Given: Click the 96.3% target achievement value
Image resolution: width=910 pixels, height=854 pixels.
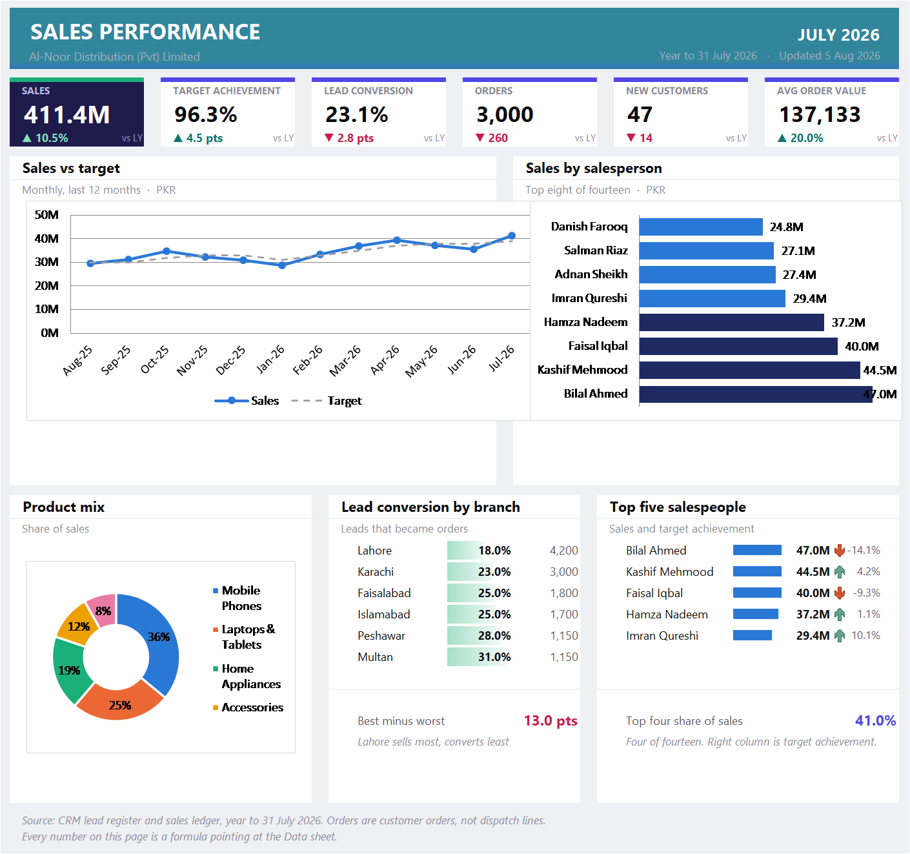Looking at the screenshot, I should [206, 115].
